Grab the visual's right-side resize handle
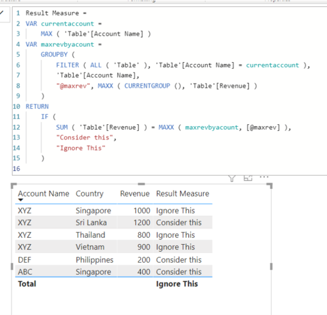This screenshot has width=327, height=315. click(x=271, y=266)
